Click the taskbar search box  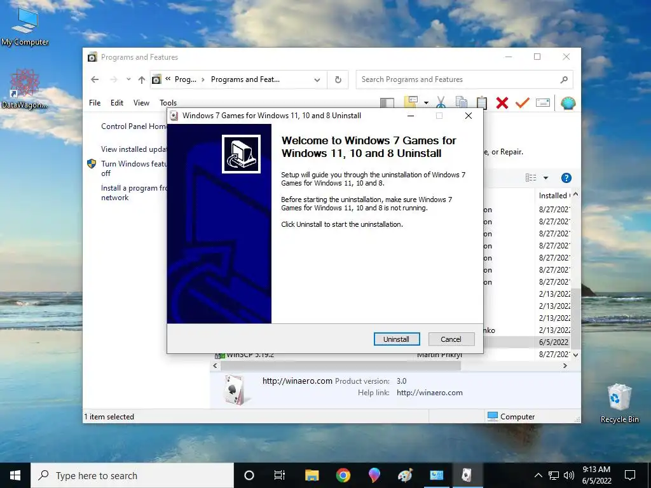132,475
